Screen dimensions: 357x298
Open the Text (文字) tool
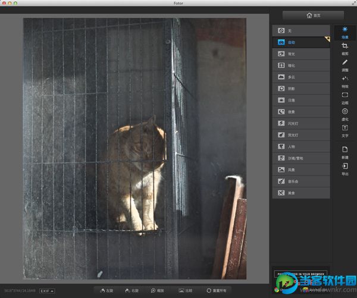click(345, 131)
